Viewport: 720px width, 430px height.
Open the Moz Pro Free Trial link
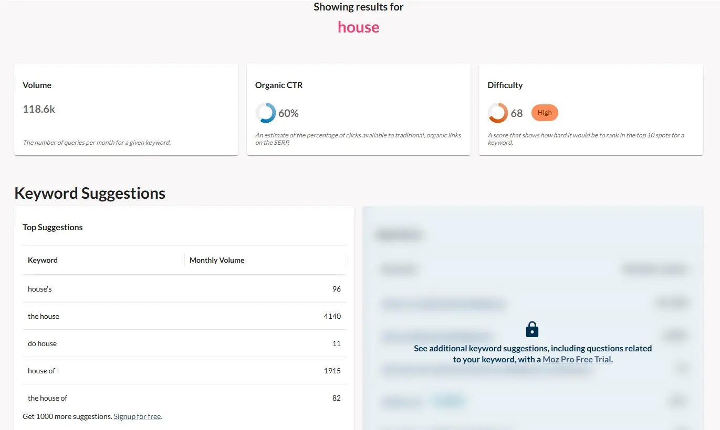[577, 359]
